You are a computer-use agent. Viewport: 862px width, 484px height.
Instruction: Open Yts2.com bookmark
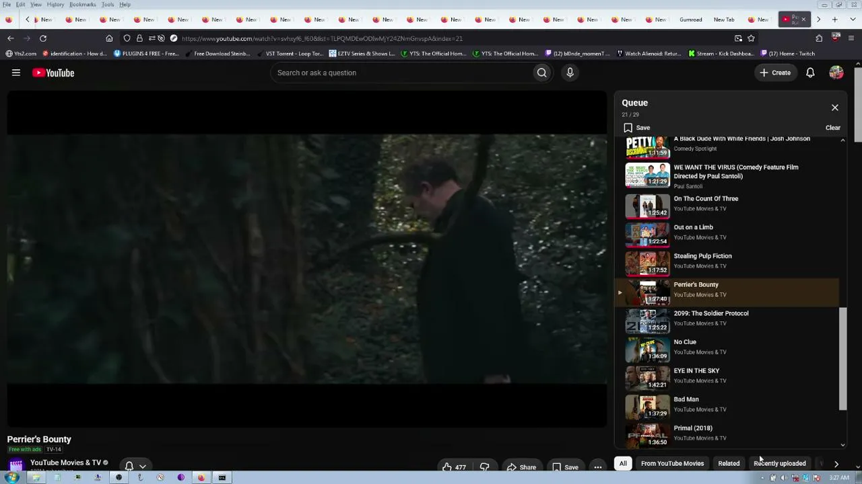point(21,54)
